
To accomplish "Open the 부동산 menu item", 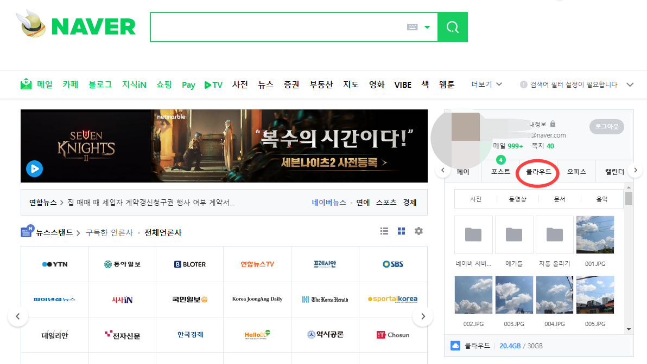I will click(321, 84).
